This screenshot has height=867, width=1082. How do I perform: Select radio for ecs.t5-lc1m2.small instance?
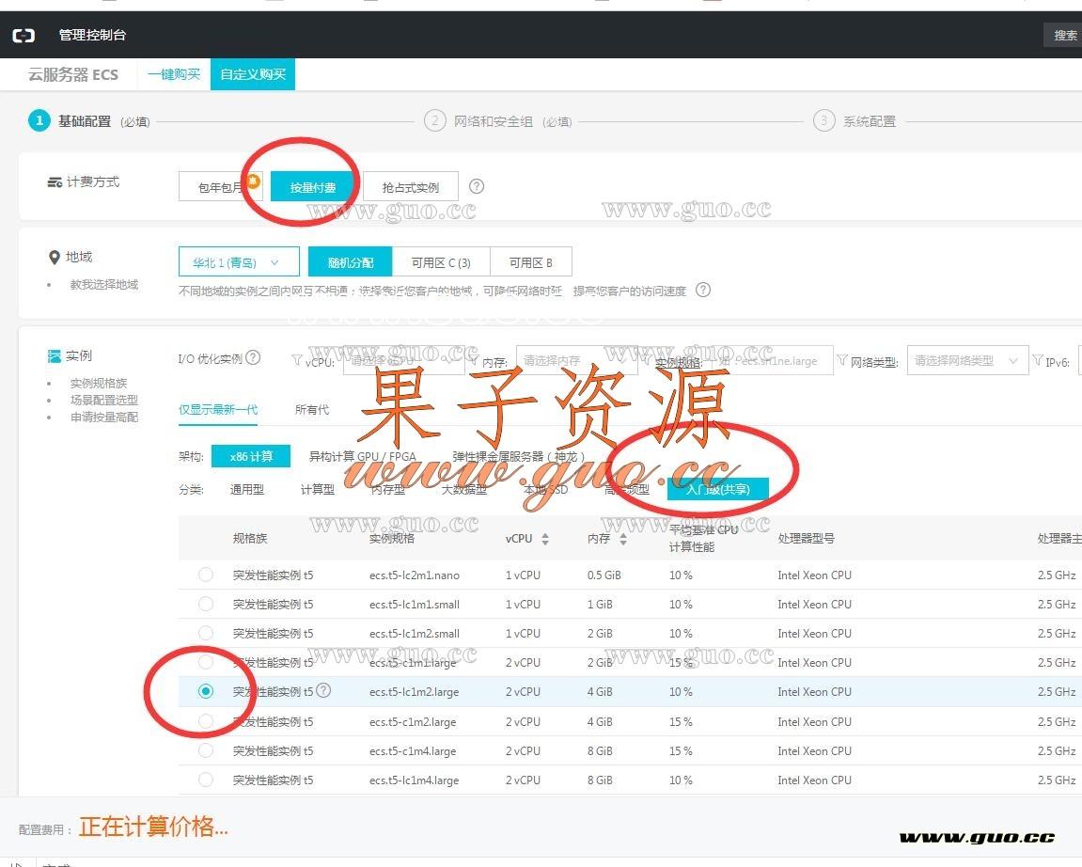[206, 633]
